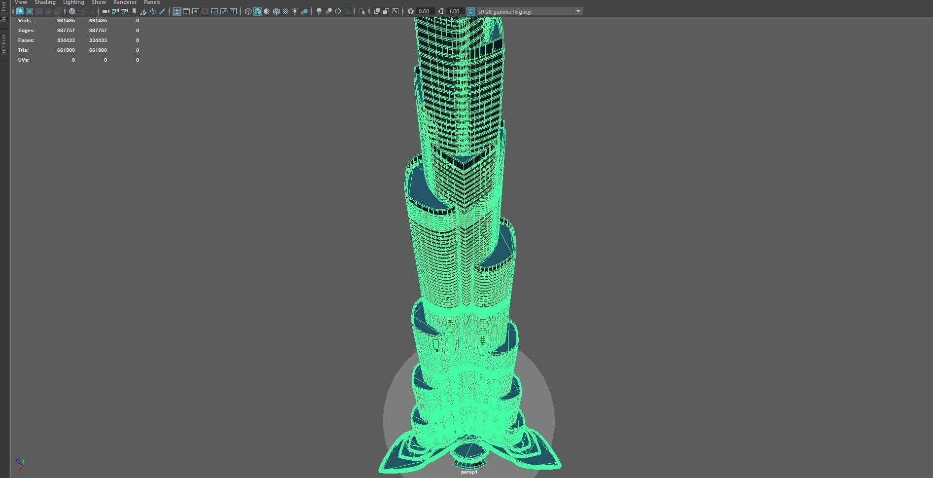Click the Edges: heads-up label
933x478 pixels.
(x=26, y=31)
